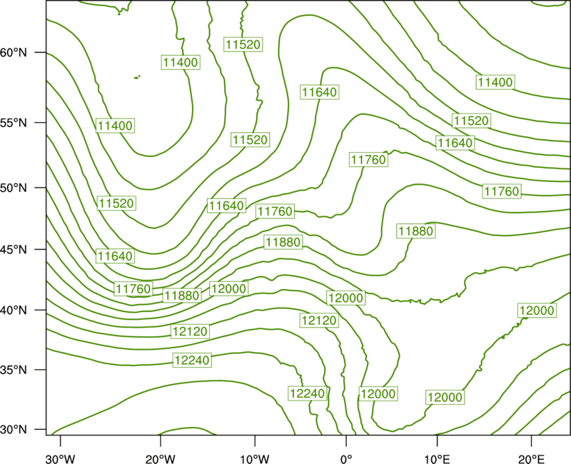571x464 pixels.
Task: Select the 45°N latitude label
Action: [x=14, y=249]
